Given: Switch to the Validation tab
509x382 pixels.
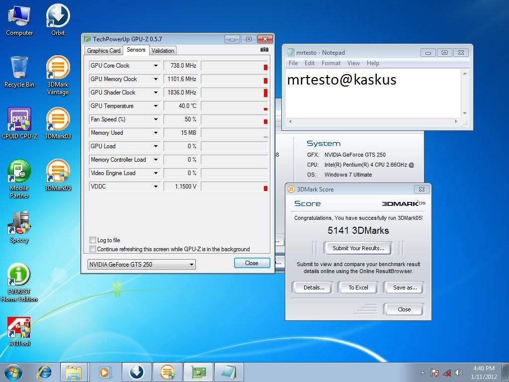Looking at the screenshot, I should tap(163, 51).
